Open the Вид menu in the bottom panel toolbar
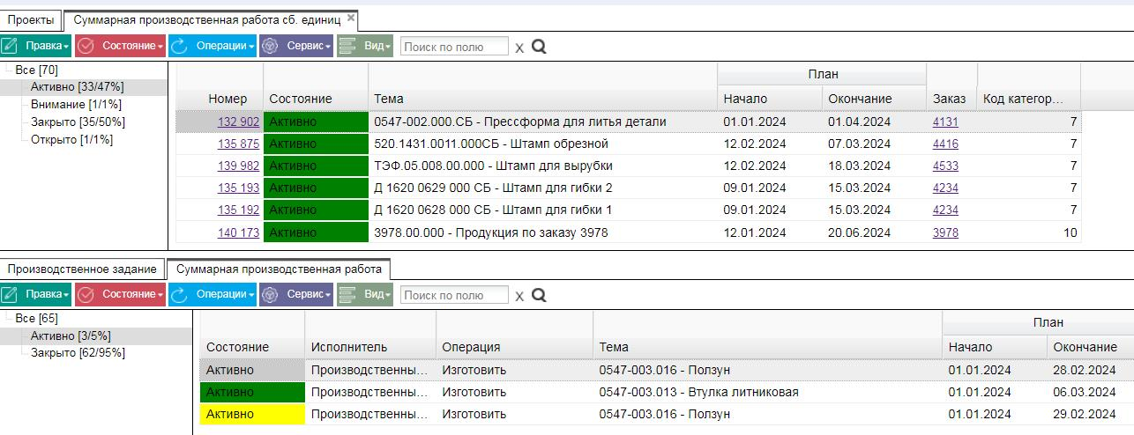 (x=364, y=294)
